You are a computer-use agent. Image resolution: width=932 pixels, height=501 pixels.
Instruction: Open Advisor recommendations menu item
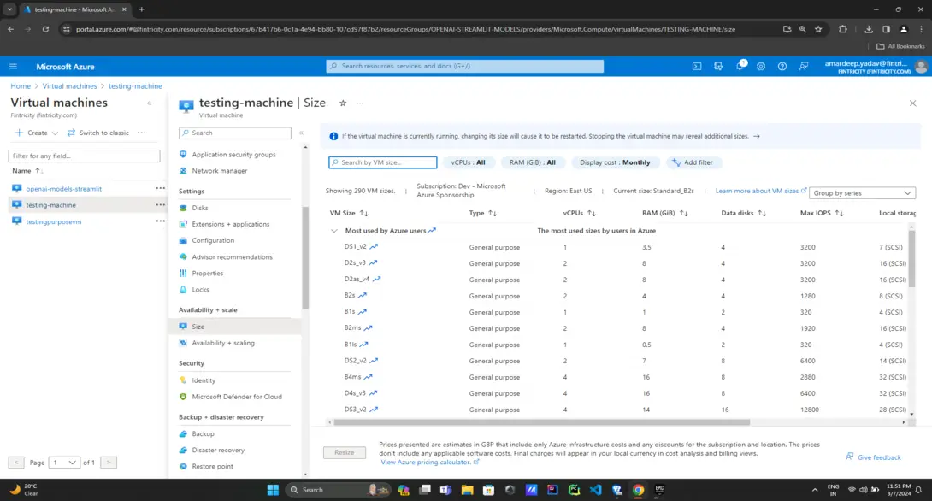click(232, 256)
